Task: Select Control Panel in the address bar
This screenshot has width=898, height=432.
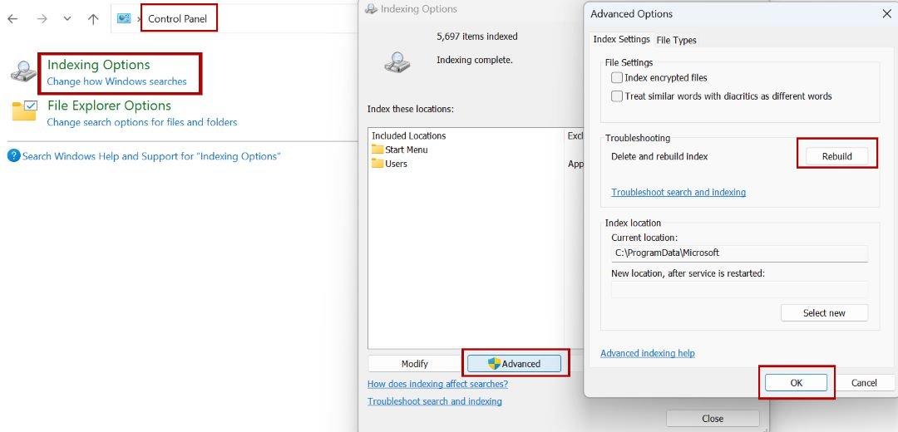Action: 178,19
